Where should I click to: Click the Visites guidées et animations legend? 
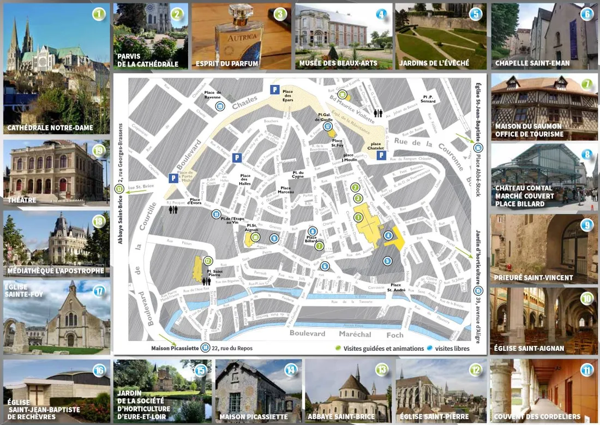point(380,349)
